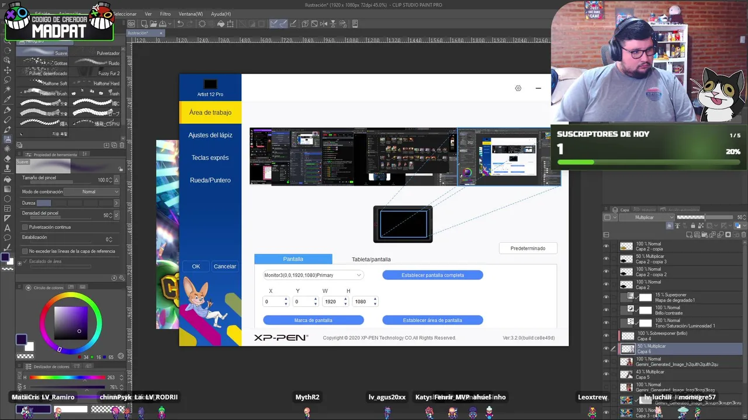Open layer blending mode Multiplicar dropdown
Viewport: 748px width, 420px height.
[647, 217]
